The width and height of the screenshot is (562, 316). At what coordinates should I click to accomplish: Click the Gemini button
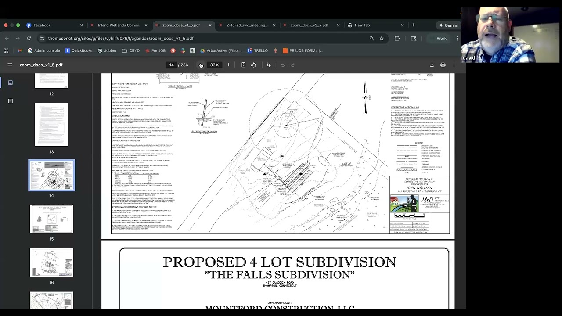coord(448,25)
